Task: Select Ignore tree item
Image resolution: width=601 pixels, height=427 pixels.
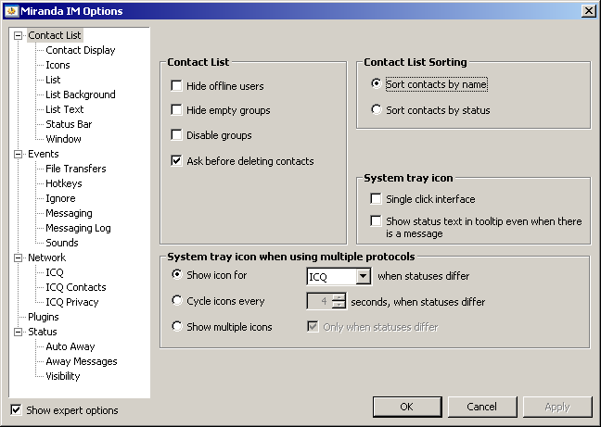Action: click(x=60, y=198)
